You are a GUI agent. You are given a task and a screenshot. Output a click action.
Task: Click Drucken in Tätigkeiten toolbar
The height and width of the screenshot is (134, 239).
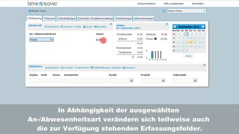click(129, 68)
